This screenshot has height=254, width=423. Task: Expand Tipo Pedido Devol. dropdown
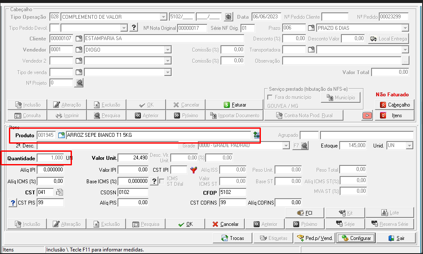coord(124,28)
